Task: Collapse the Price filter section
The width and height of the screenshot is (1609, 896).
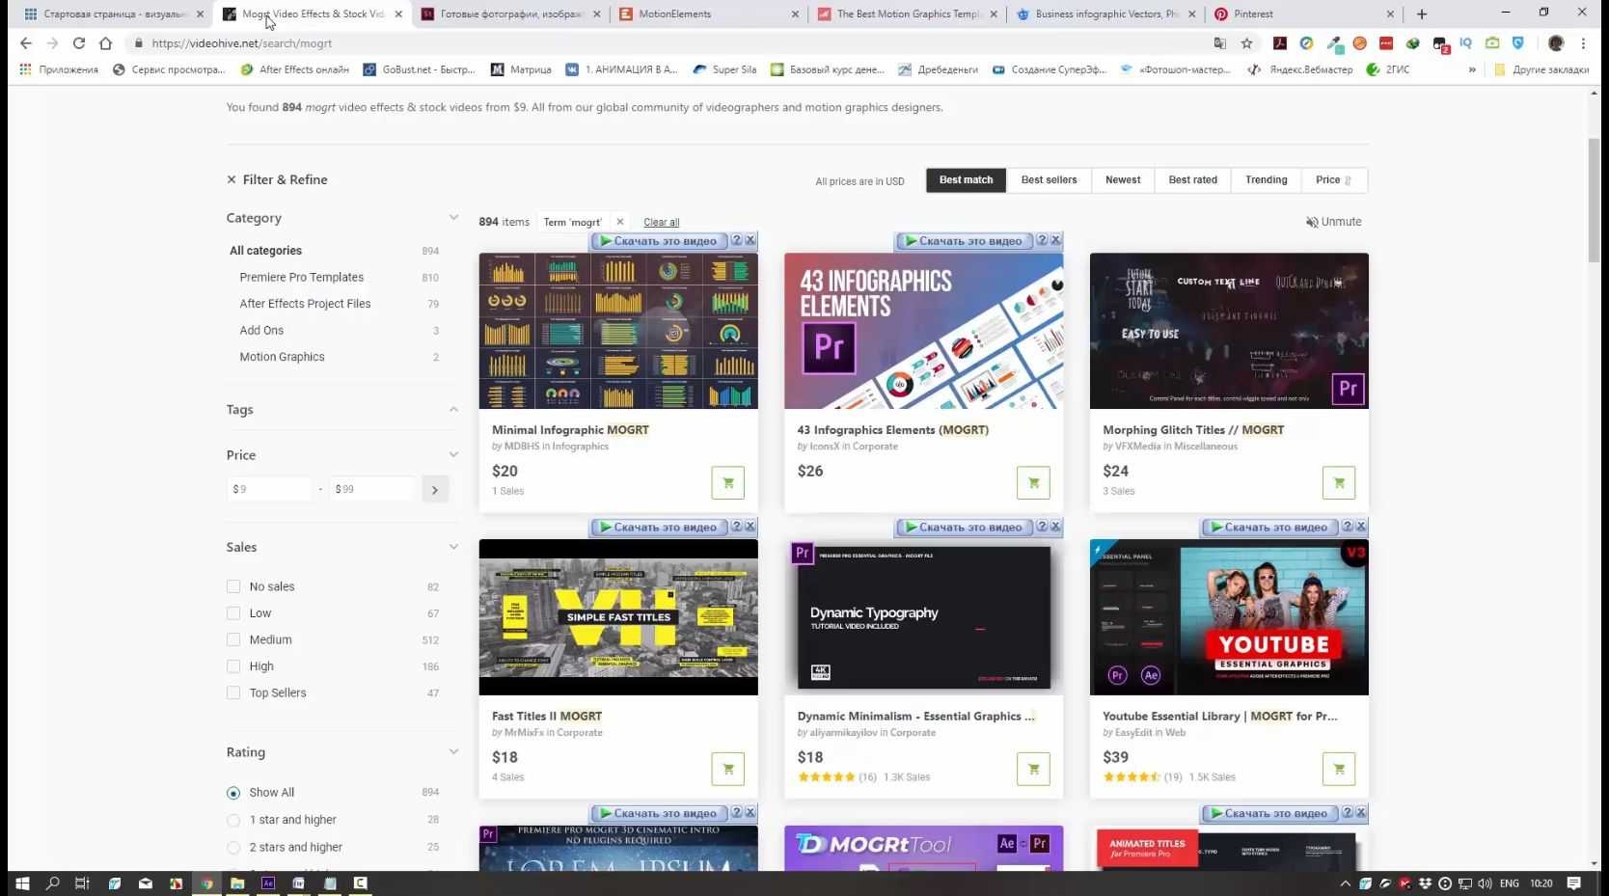Action: click(x=453, y=455)
